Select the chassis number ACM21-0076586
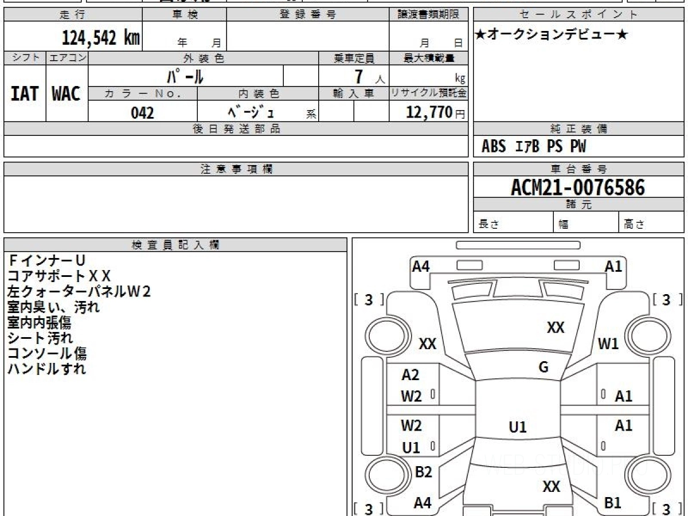Viewport: 688px width, 516px height. tap(578, 187)
